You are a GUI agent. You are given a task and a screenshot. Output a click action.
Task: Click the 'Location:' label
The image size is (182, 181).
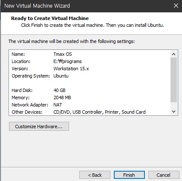[21, 61]
